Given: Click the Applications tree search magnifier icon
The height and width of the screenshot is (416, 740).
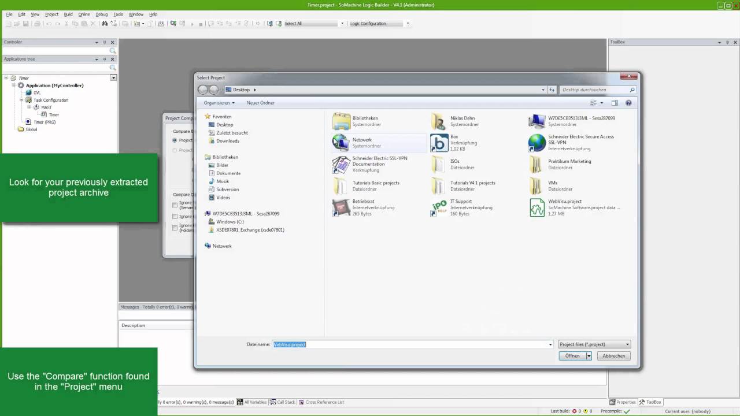Looking at the screenshot, I should click(x=113, y=68).
